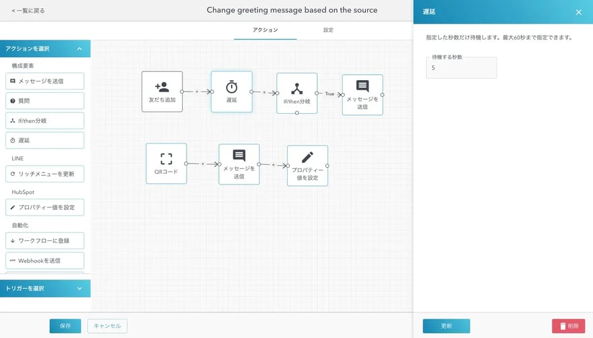Click the 保存 button
The width and height of the screenshot is (593, 338).
coord(65,326)
